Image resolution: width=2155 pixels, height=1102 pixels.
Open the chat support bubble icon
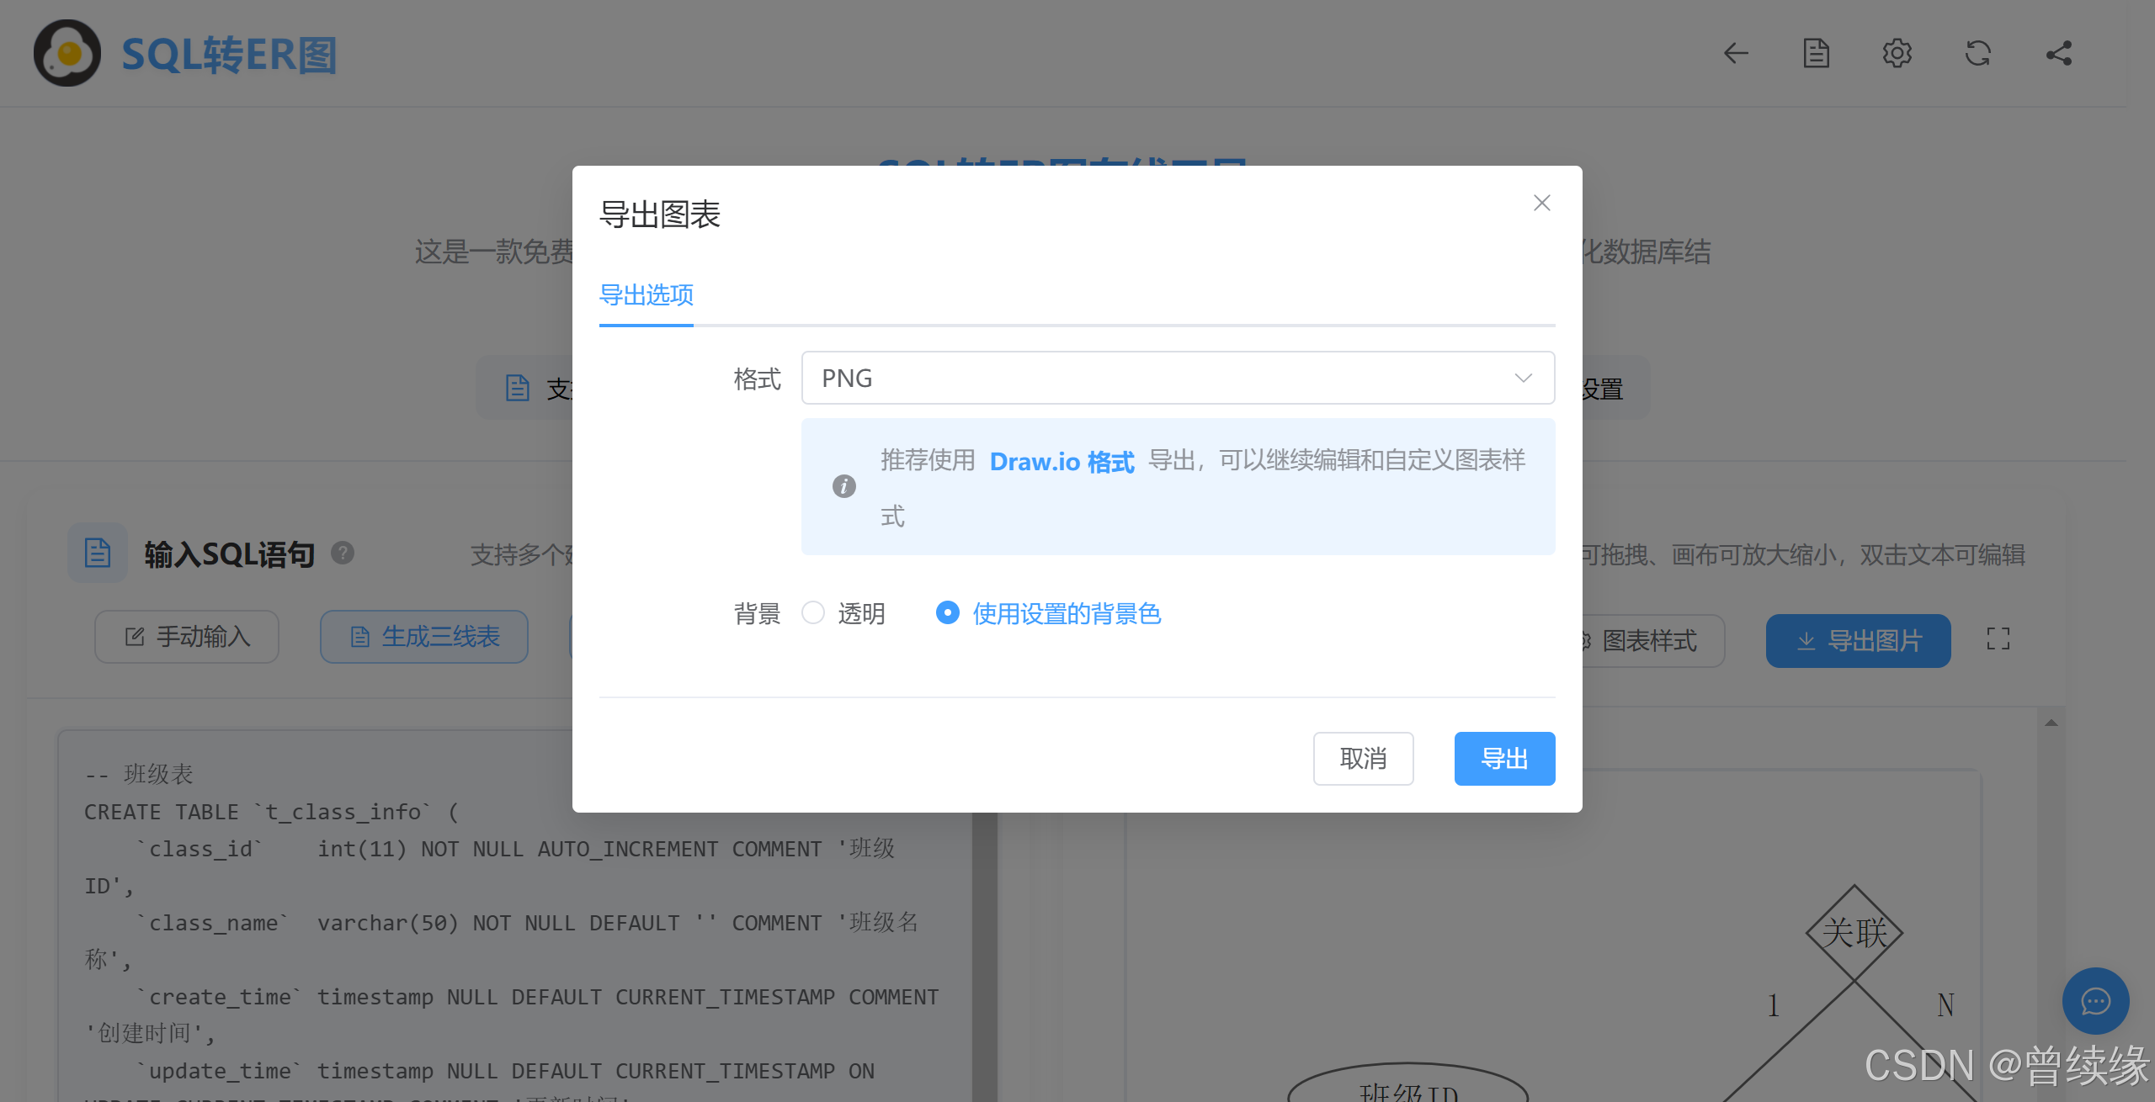tap(2094, 1001)
